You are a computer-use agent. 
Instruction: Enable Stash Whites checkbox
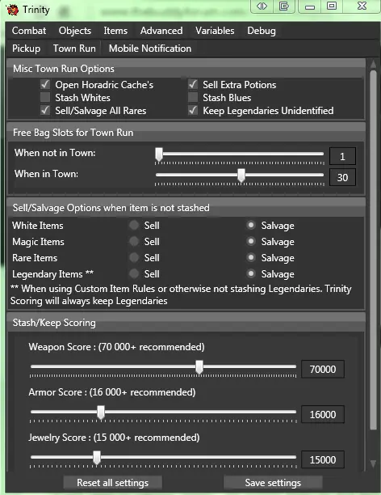(x=45, y=98)
